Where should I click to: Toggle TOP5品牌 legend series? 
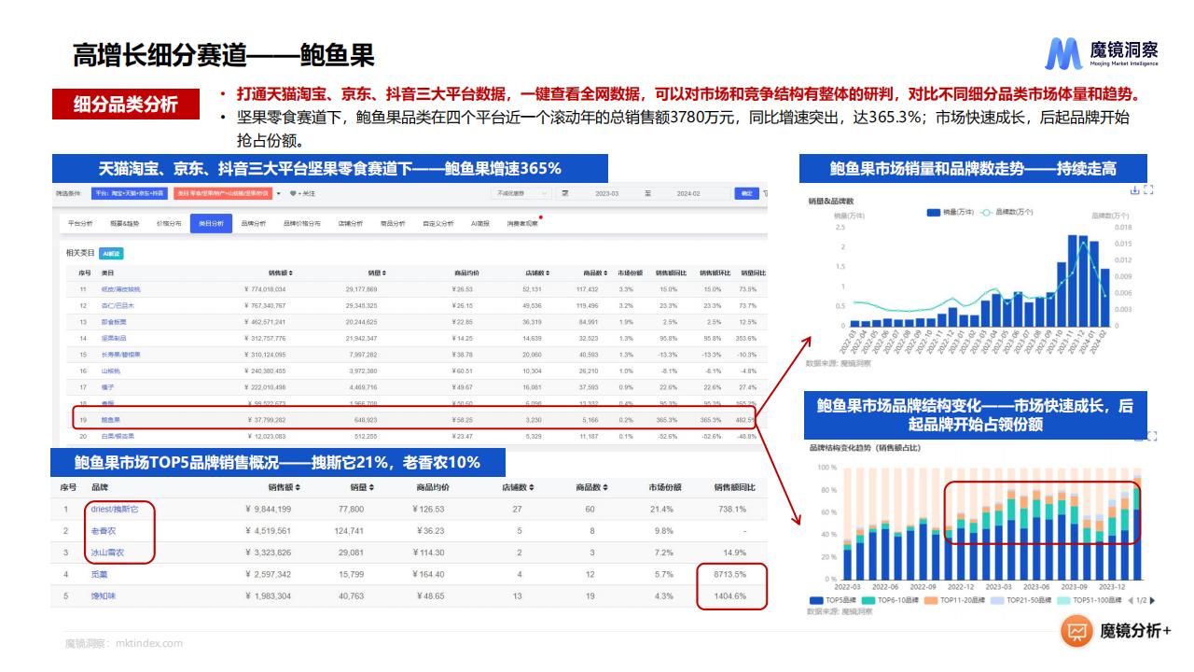coord(835,600)
